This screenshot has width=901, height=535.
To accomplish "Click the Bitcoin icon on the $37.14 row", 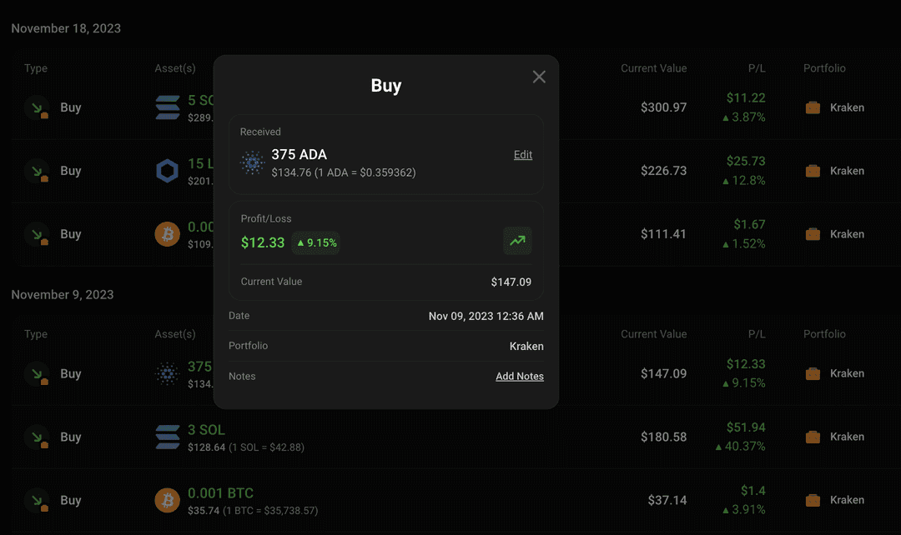I will 167,500.
